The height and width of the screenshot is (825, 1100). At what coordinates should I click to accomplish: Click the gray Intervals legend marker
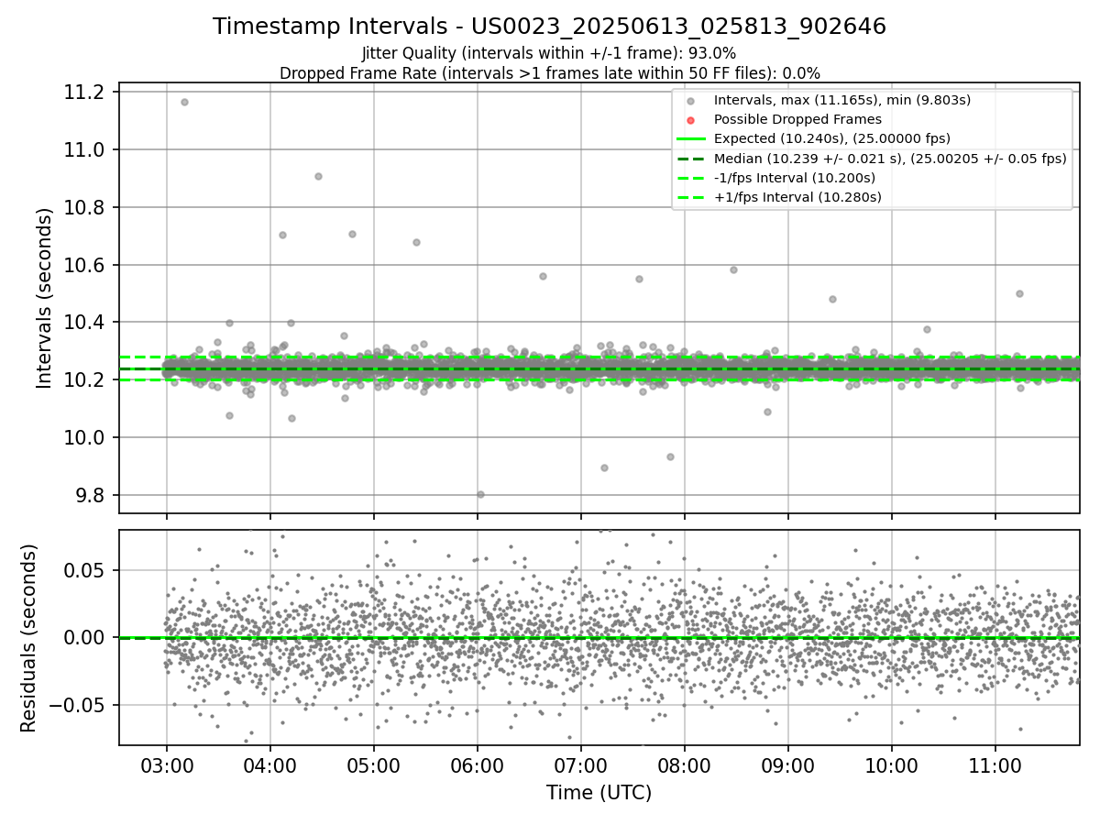point(691,101)
